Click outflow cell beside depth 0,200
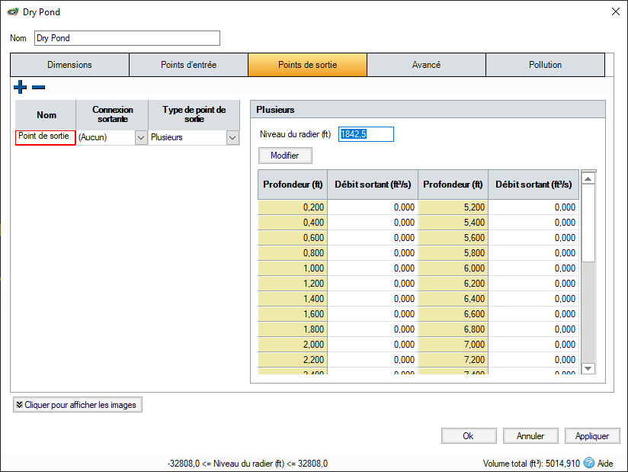Image resolution: width=628 pixels, height=472 pixels. 373,207
